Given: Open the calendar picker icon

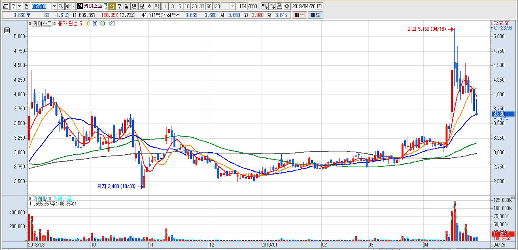Looking at the screenshot, I should 320,6.
